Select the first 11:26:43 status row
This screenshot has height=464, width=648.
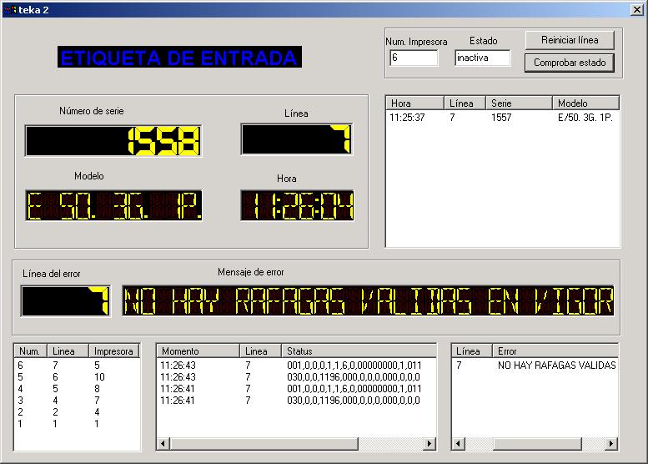tap(296, 366)
